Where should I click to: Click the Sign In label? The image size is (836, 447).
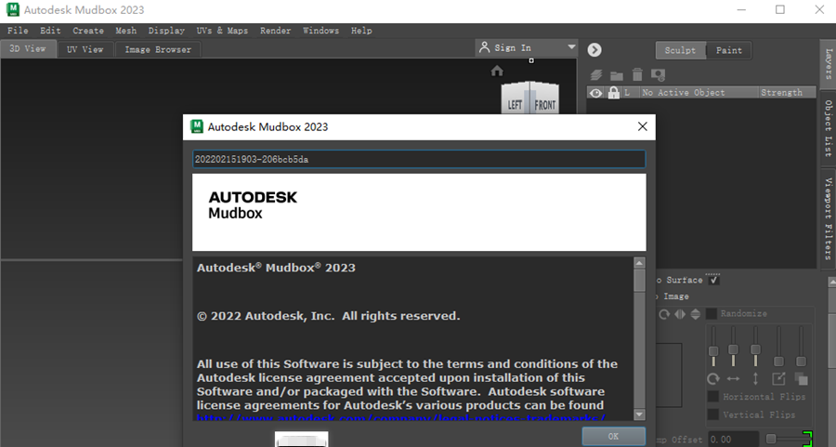(x=513, y=47)
